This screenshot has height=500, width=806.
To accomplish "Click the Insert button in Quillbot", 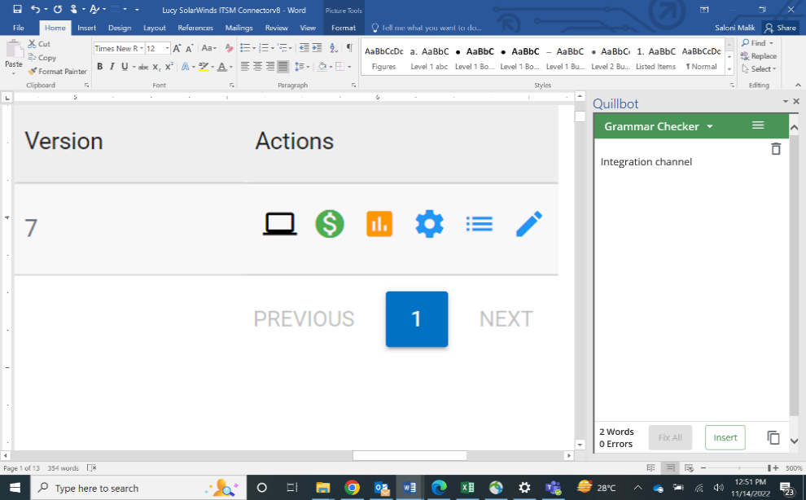I will coord(725,438).
